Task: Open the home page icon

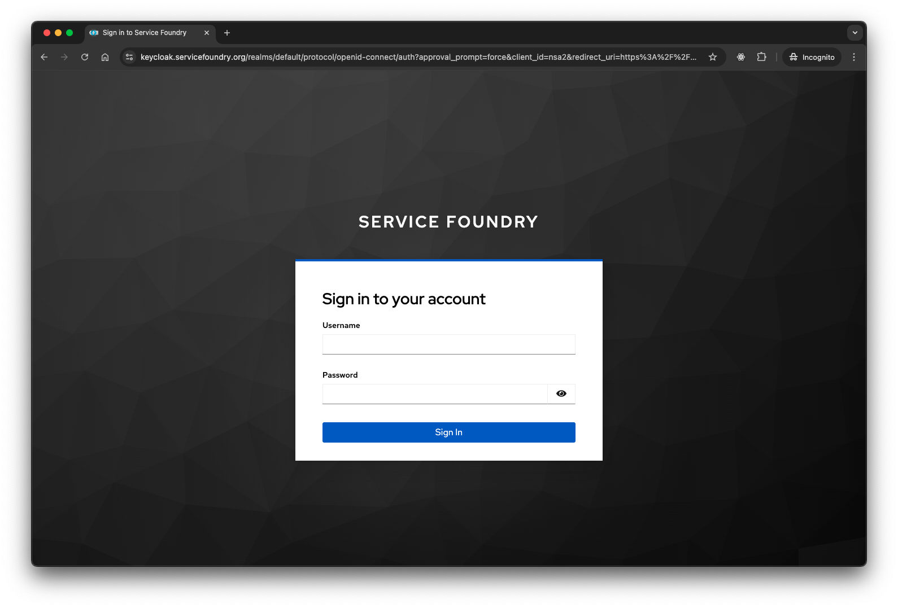Action: point(105,57)
